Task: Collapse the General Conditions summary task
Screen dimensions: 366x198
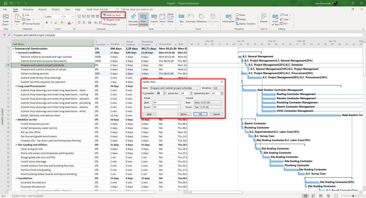Action: tap(16, 53)
